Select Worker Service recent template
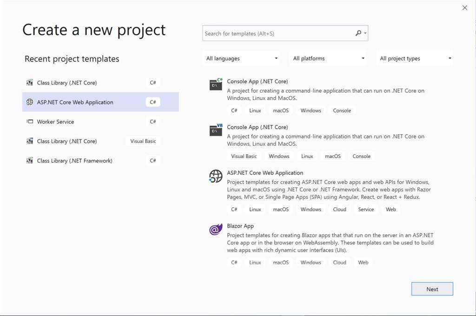This screenshot has width=476, height=316. (56, 122)
